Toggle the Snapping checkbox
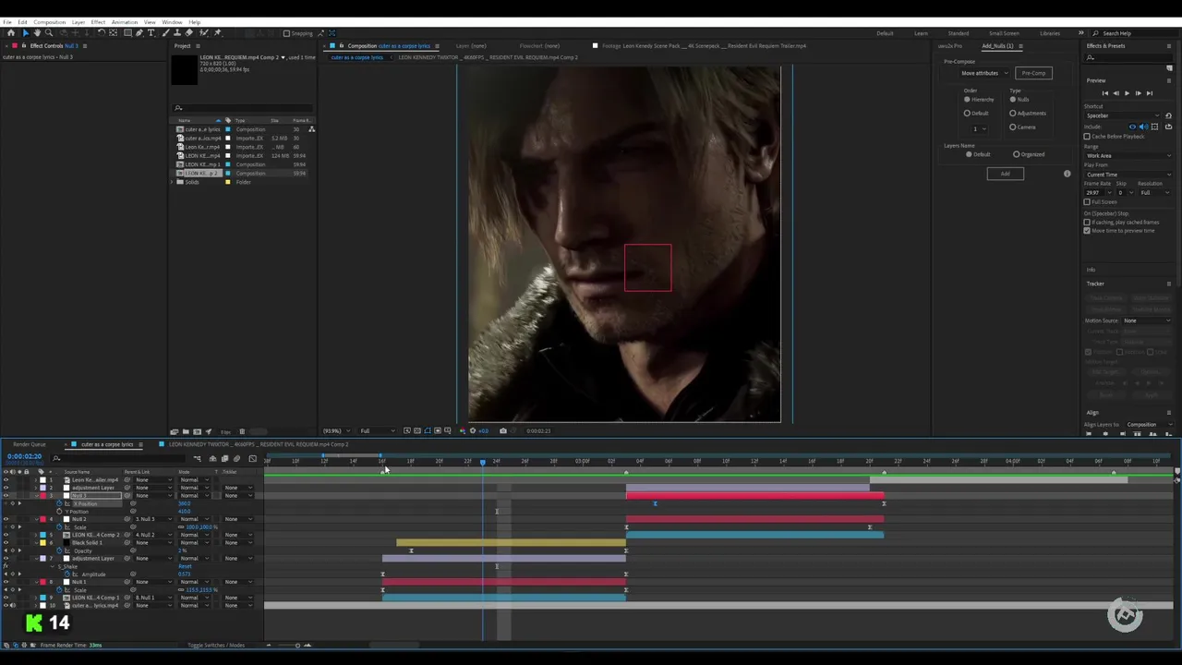 tap(287, 33)
